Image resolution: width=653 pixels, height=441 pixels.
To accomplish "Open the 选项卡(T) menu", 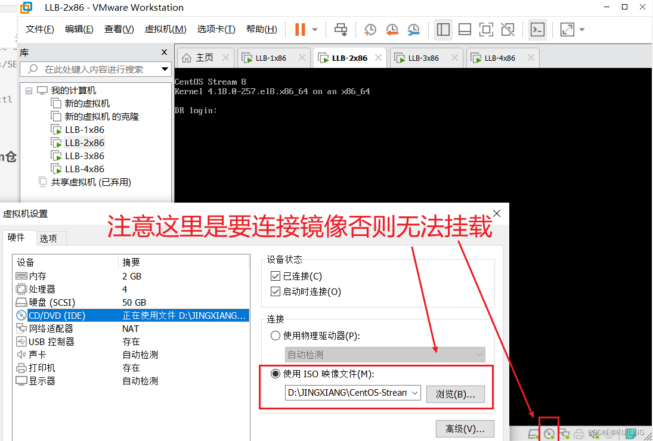I will point(216,29).
